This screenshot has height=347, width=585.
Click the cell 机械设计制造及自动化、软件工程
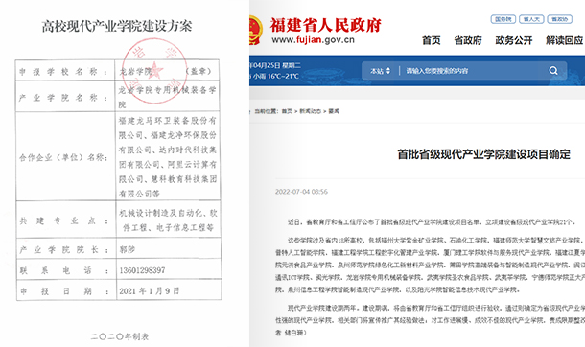pyautogui.click(x=168, y=220)
